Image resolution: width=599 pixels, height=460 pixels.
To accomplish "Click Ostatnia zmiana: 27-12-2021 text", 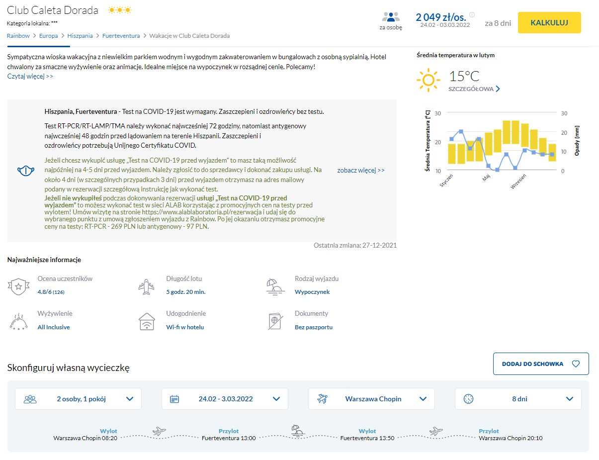I will click(x=355, y=245).
